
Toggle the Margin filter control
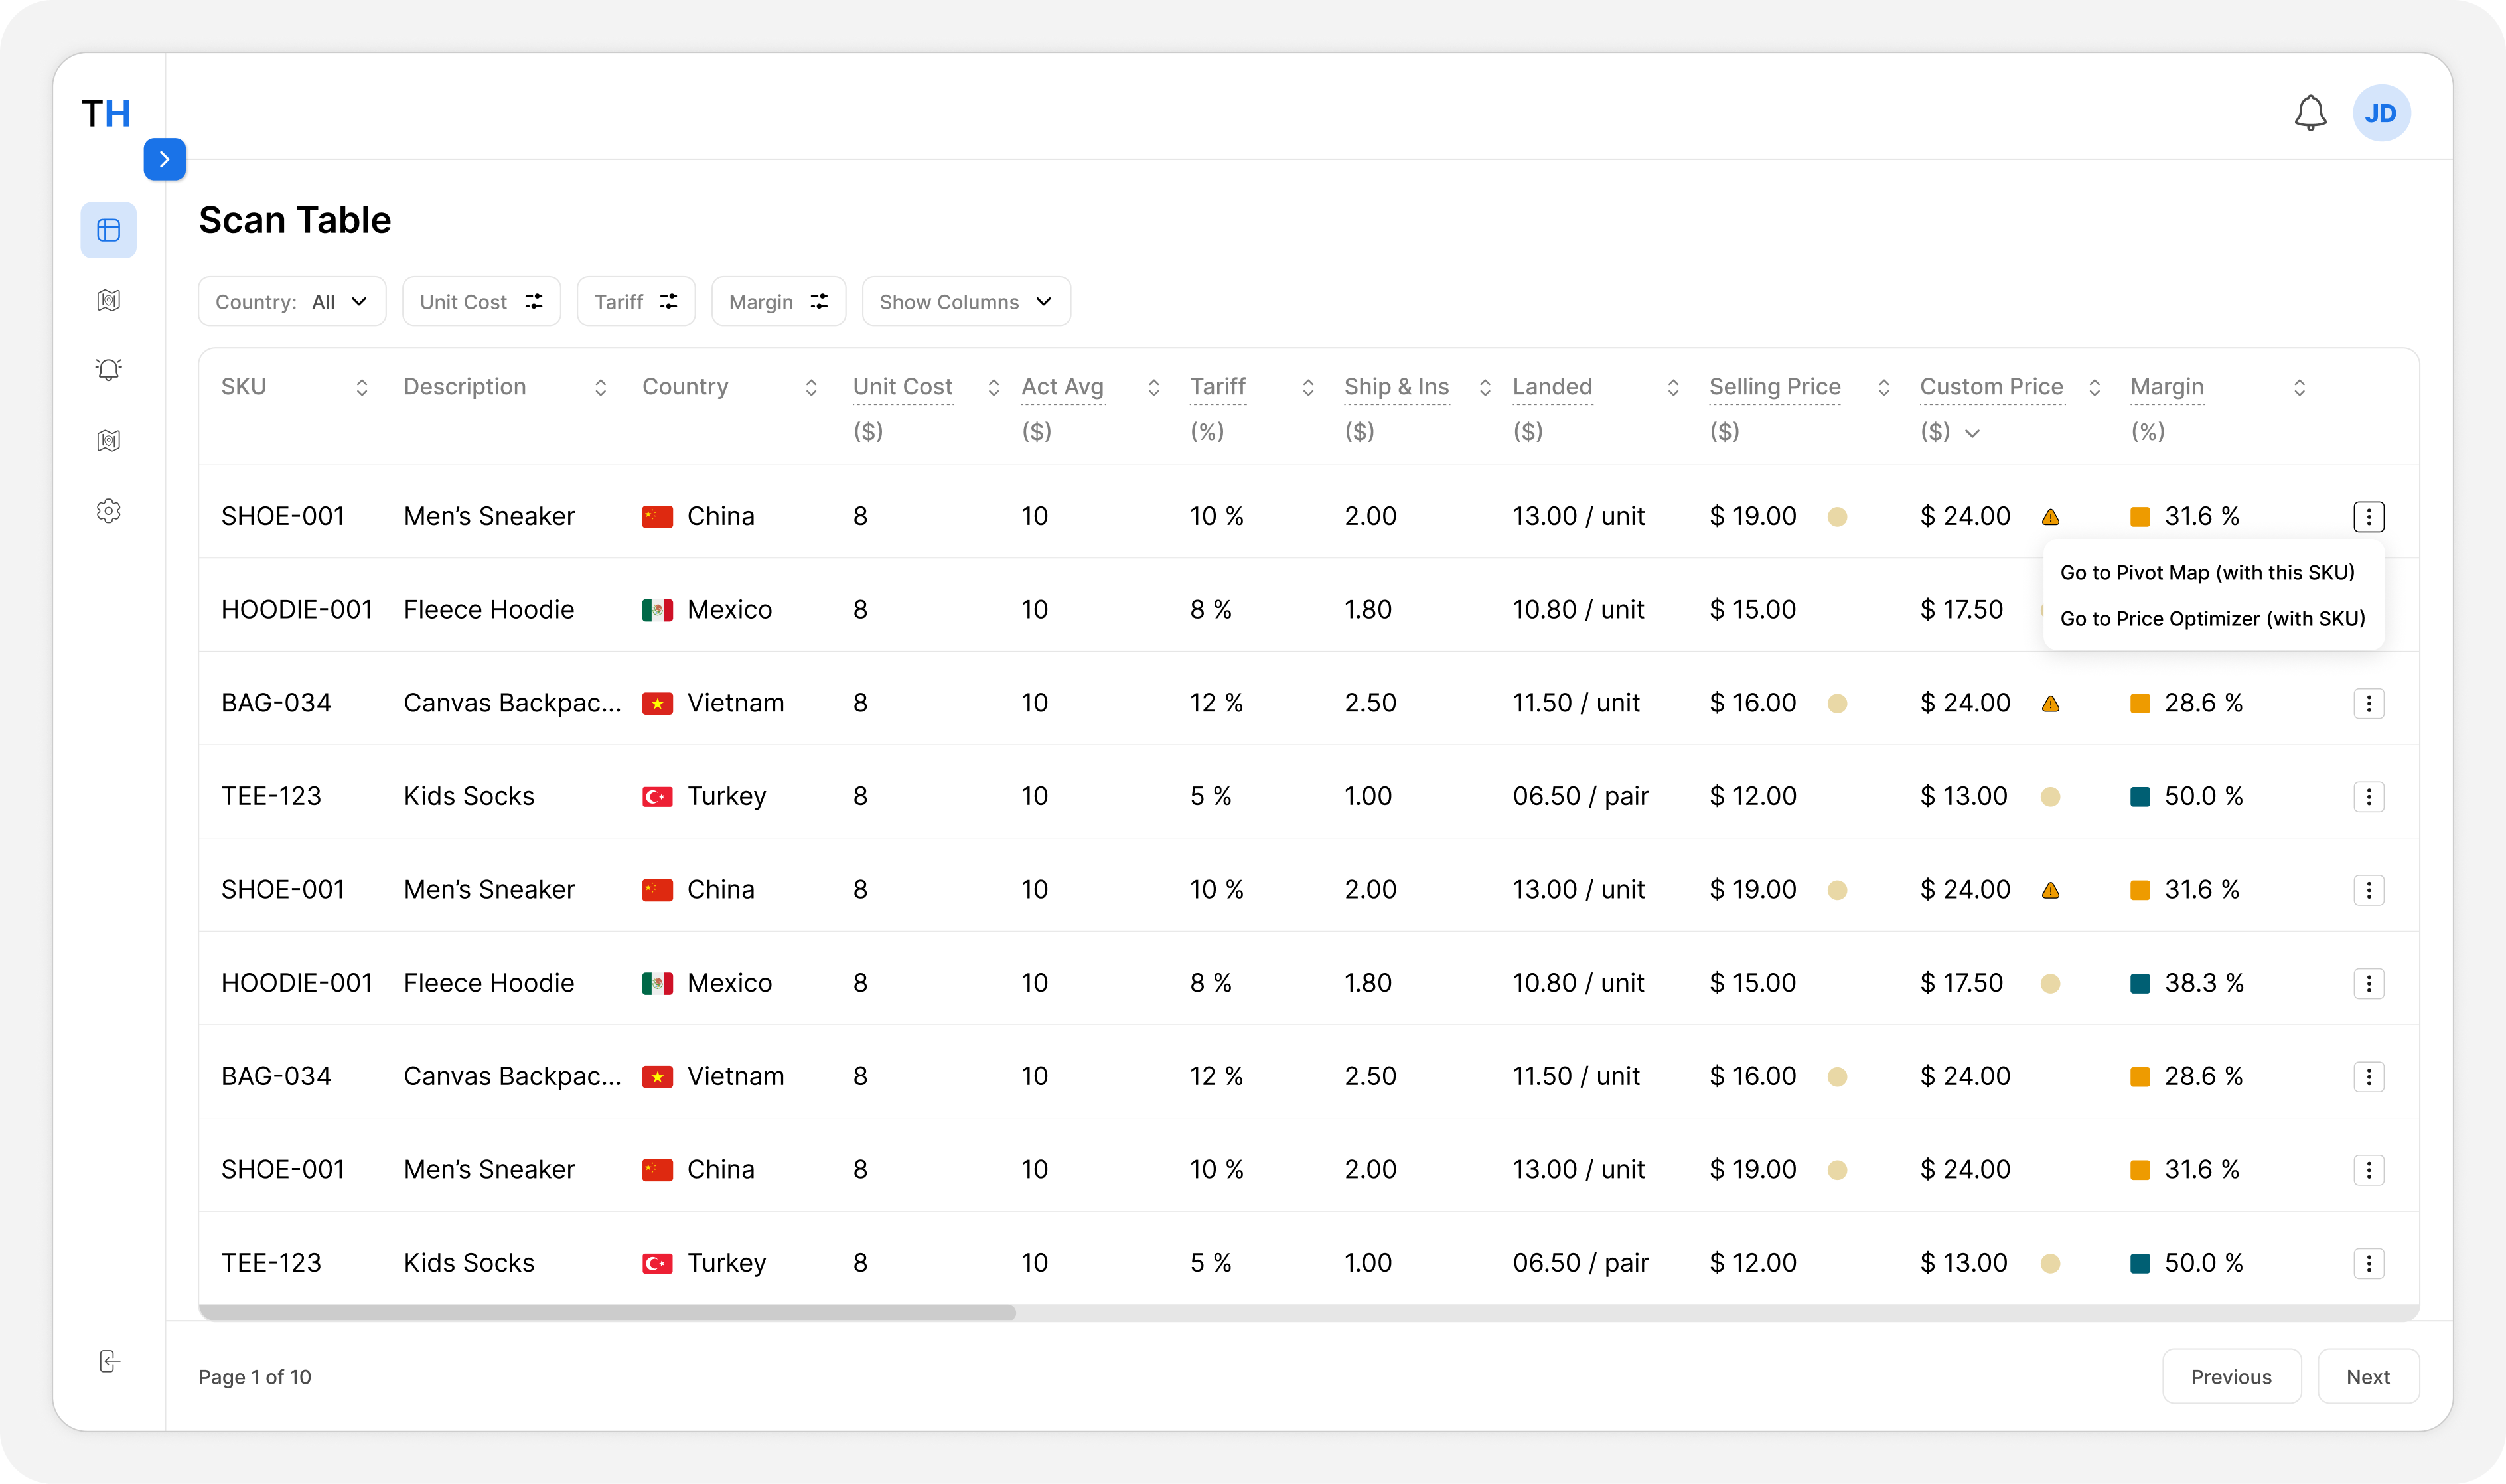pyautogui.click(x=778, y=302)
